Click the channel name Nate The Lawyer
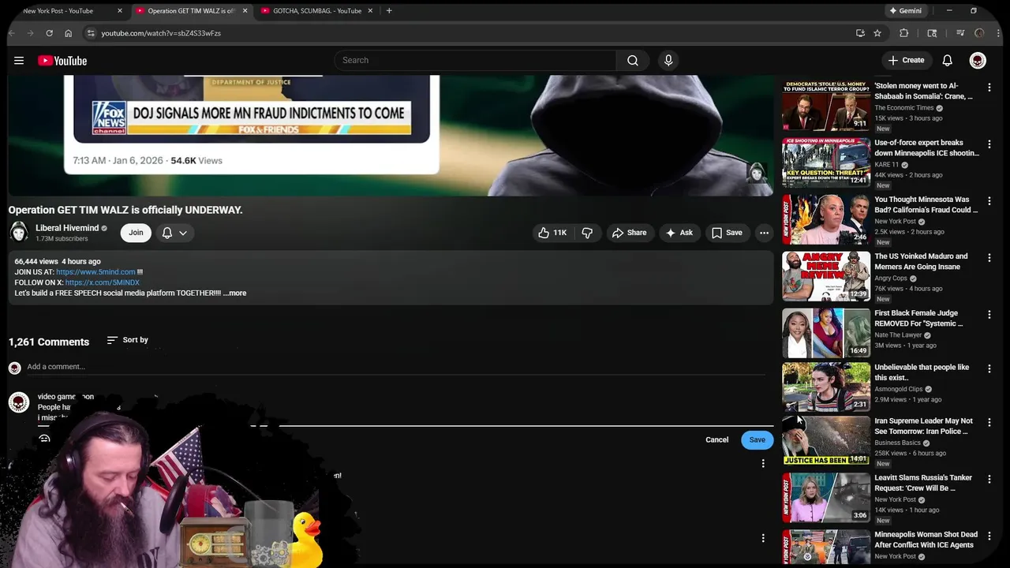The width and height of the screenshot is (1010, 568). pos(898,335)
